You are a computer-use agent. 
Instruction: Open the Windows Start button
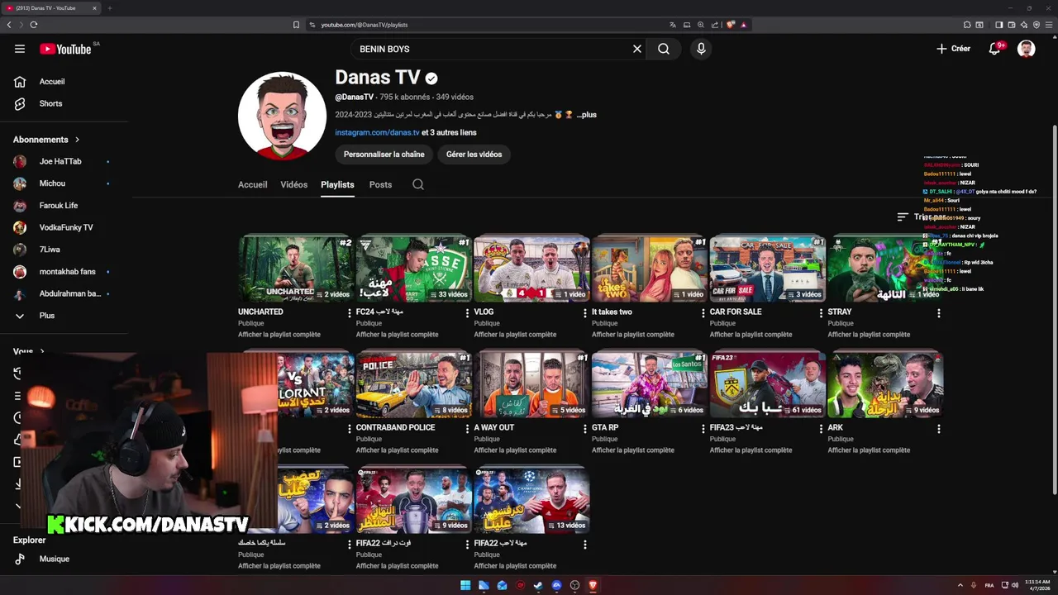tap(465, 585)
